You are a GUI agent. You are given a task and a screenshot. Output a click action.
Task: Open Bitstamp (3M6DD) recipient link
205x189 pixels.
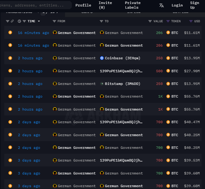point(123,84)
